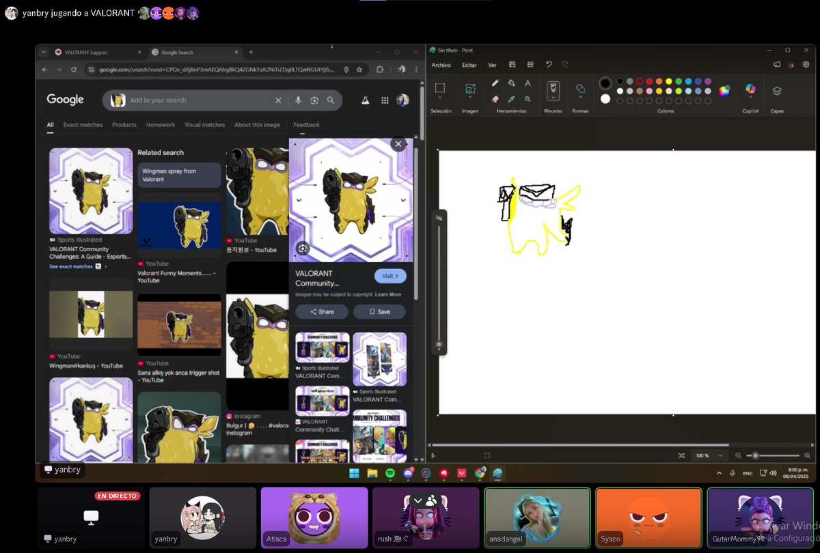The image size is (820, 553).
Task: Select the yellow color swatch in Paint
Action: pyautogui.click(x=669, y=81)
